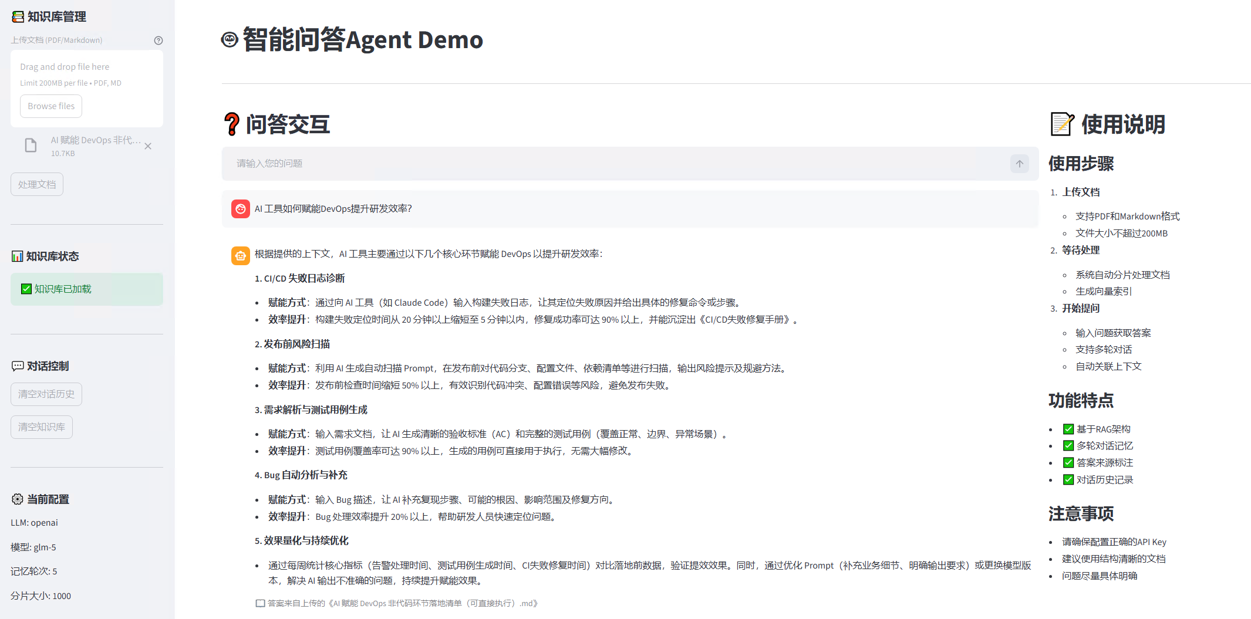Click the Browse files button
Image resolution: width=1251 pixels, height=619 pixels.
point(50,106)
